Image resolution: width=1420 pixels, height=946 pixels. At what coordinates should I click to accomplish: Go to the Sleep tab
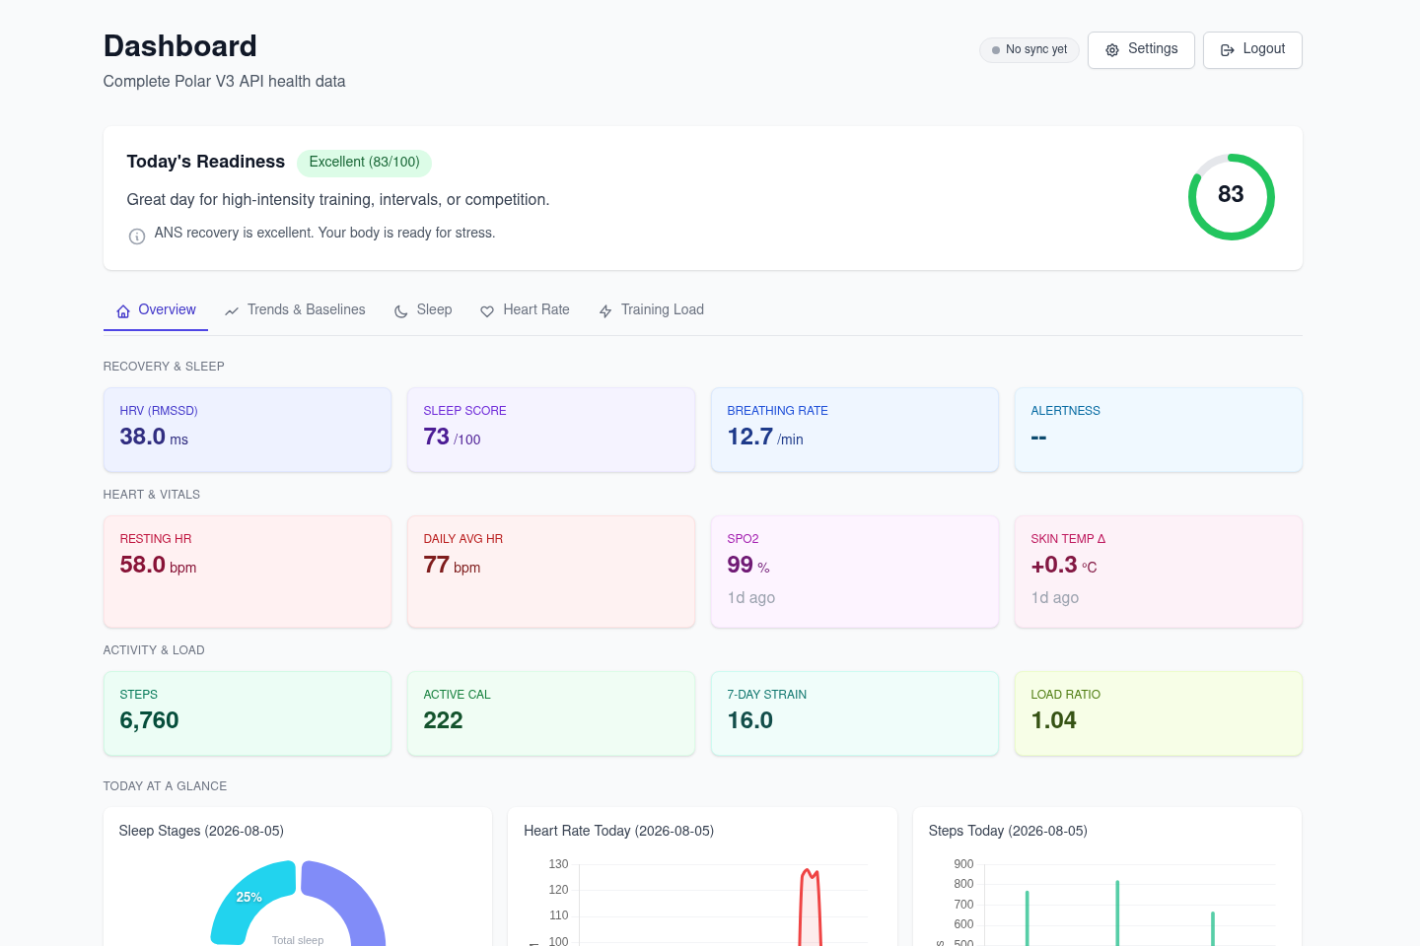pyautogui.click(x=423, y=310)
